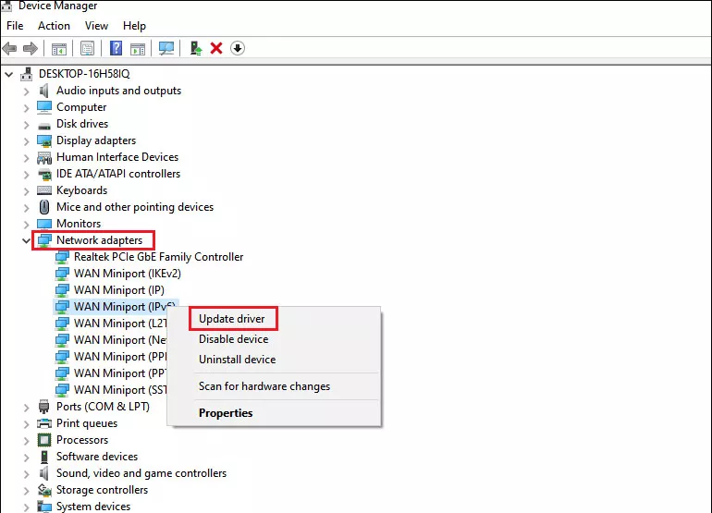Click the red X Uninstall device icon
712x513 pixels.
coord(216,48)
